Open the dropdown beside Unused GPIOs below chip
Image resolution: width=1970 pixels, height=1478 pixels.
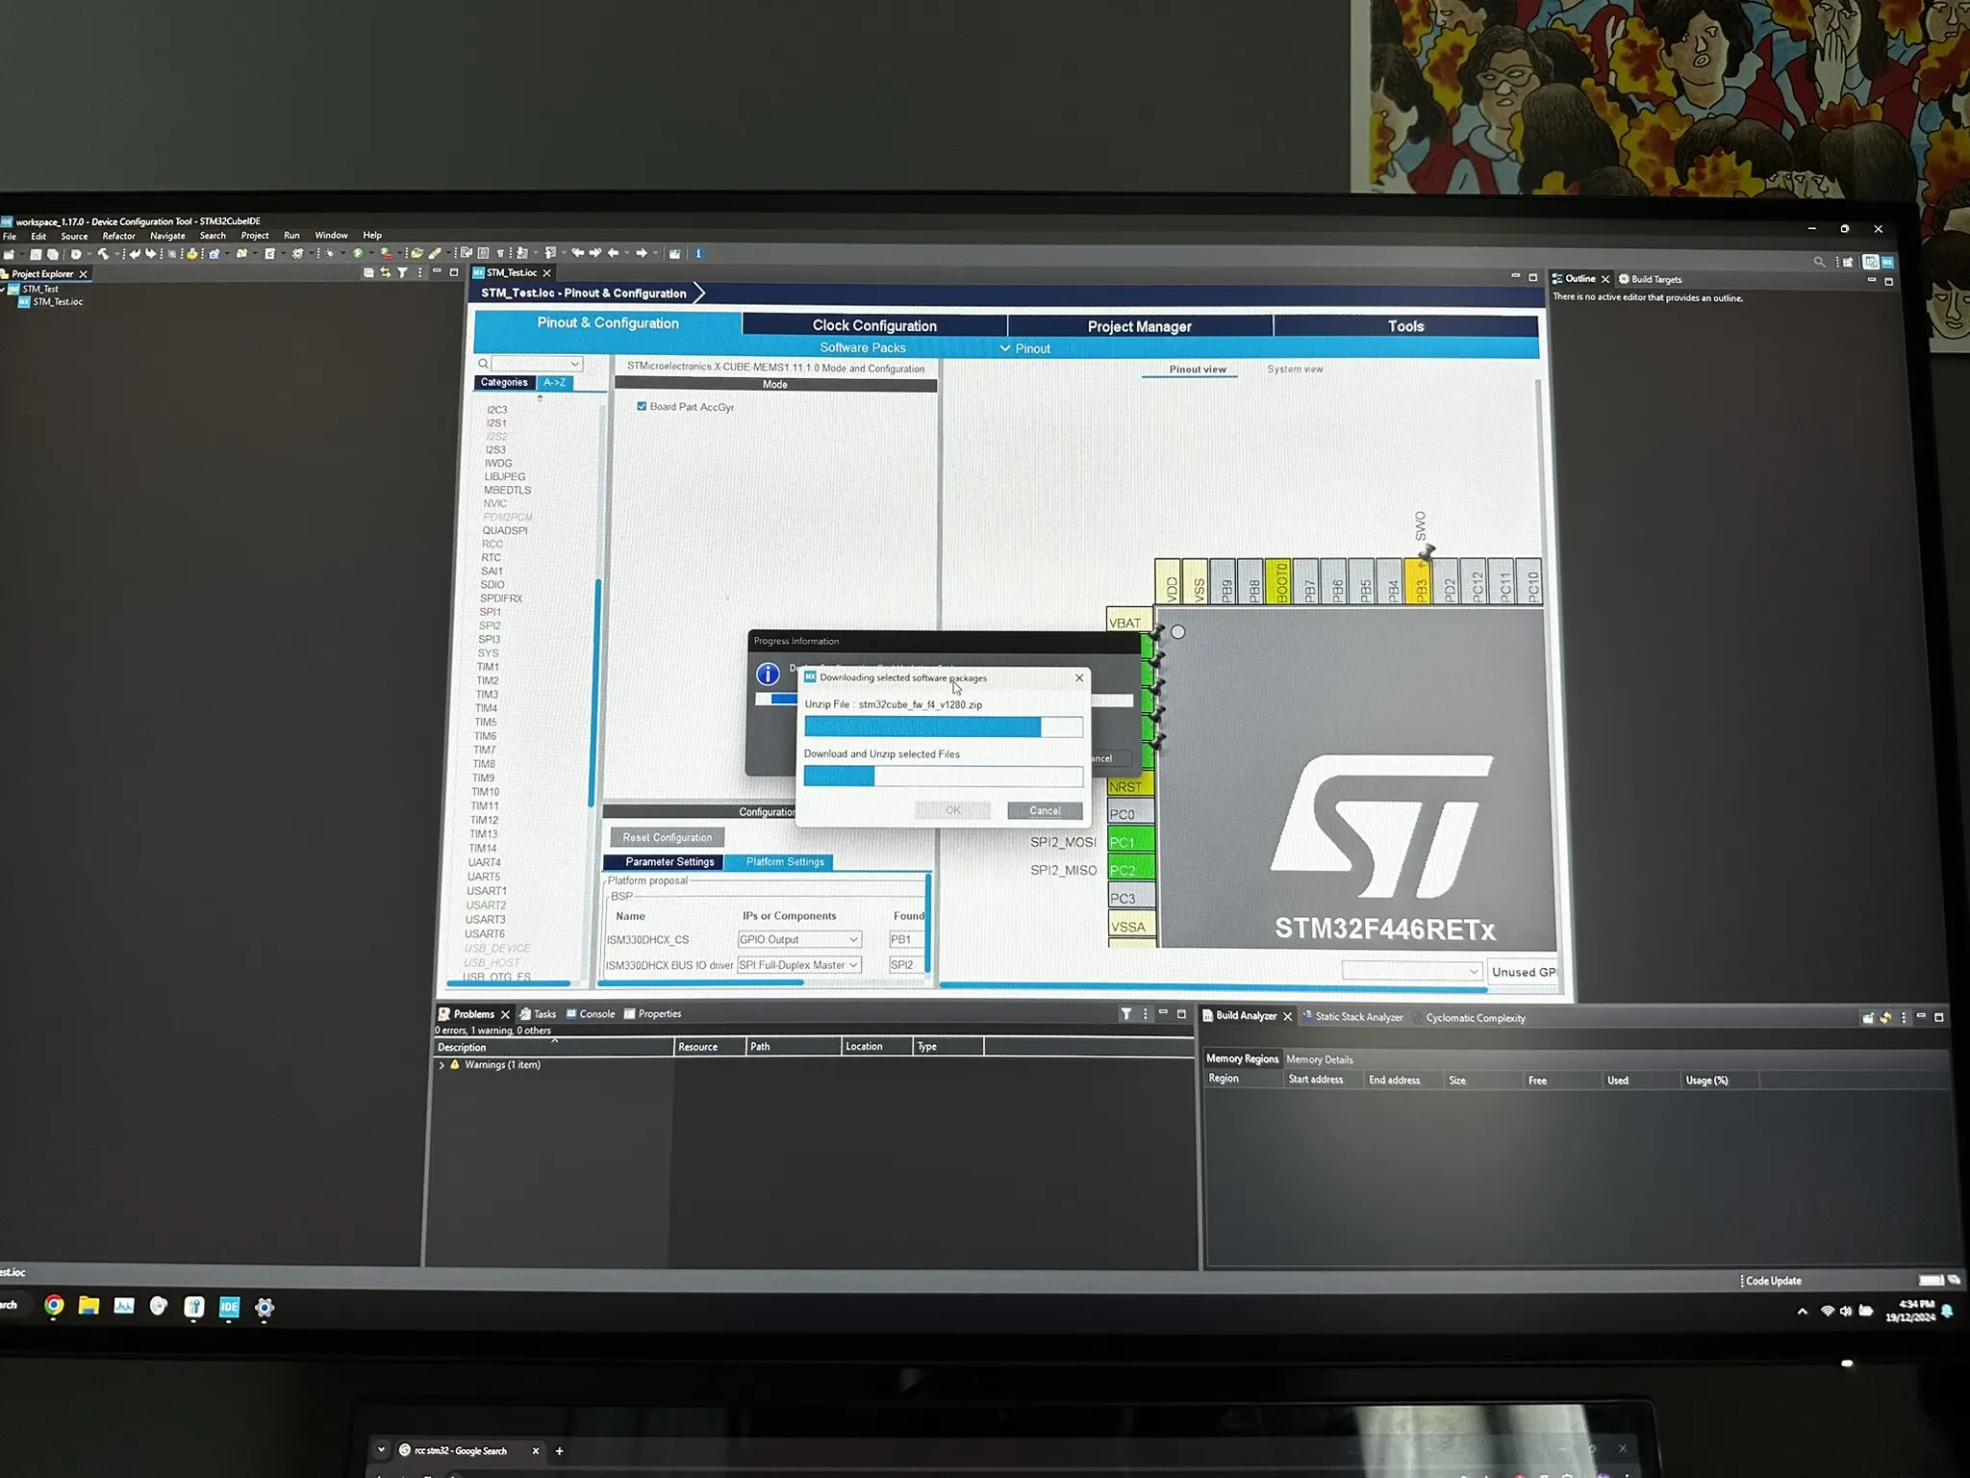point(1411,971)
